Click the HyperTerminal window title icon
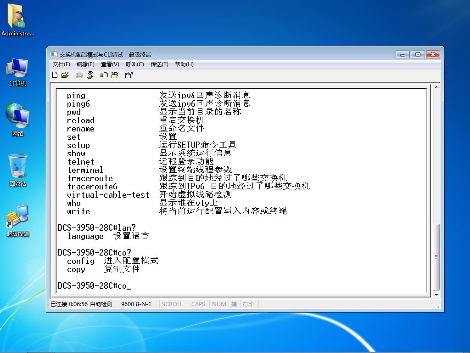Screen dimensions: 470x353 coord(54,54)
